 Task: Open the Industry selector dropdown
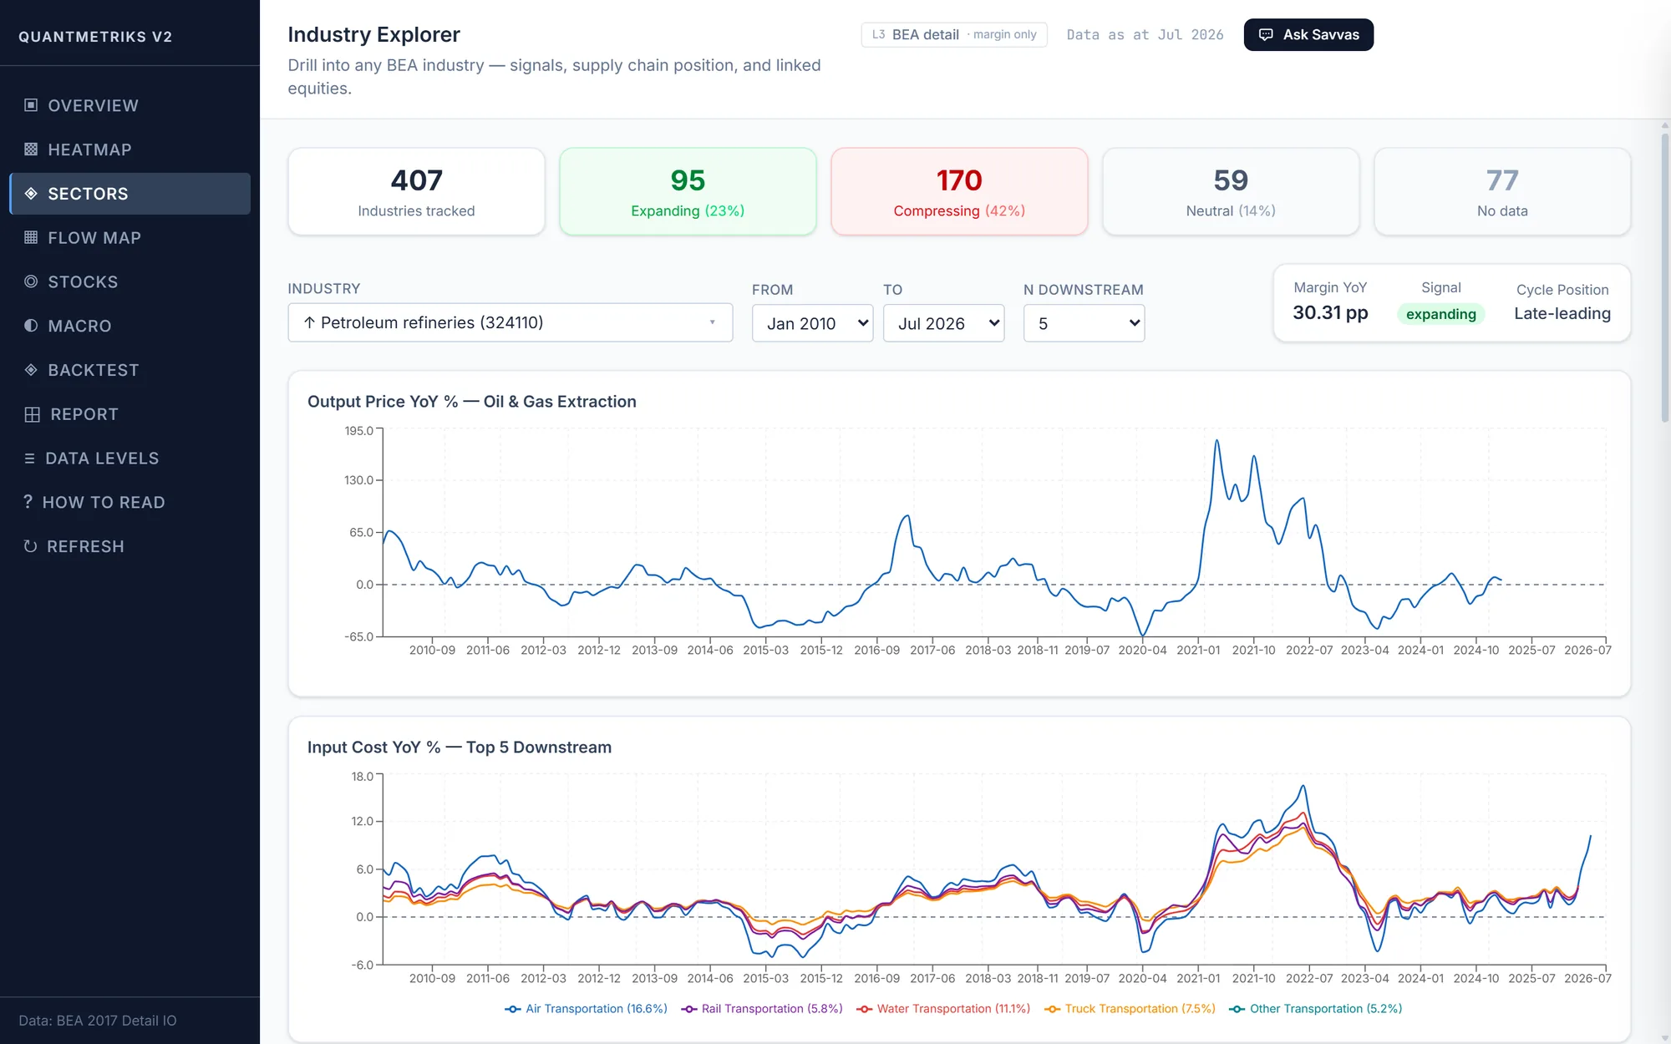coord(510,322)
